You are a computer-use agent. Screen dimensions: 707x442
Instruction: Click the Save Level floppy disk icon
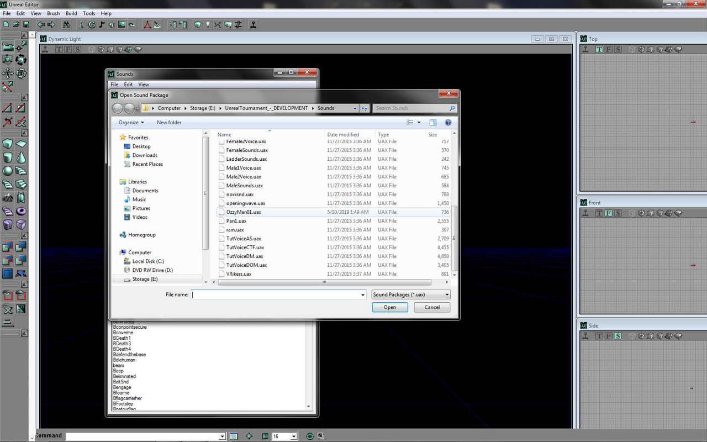click(26, 25)
